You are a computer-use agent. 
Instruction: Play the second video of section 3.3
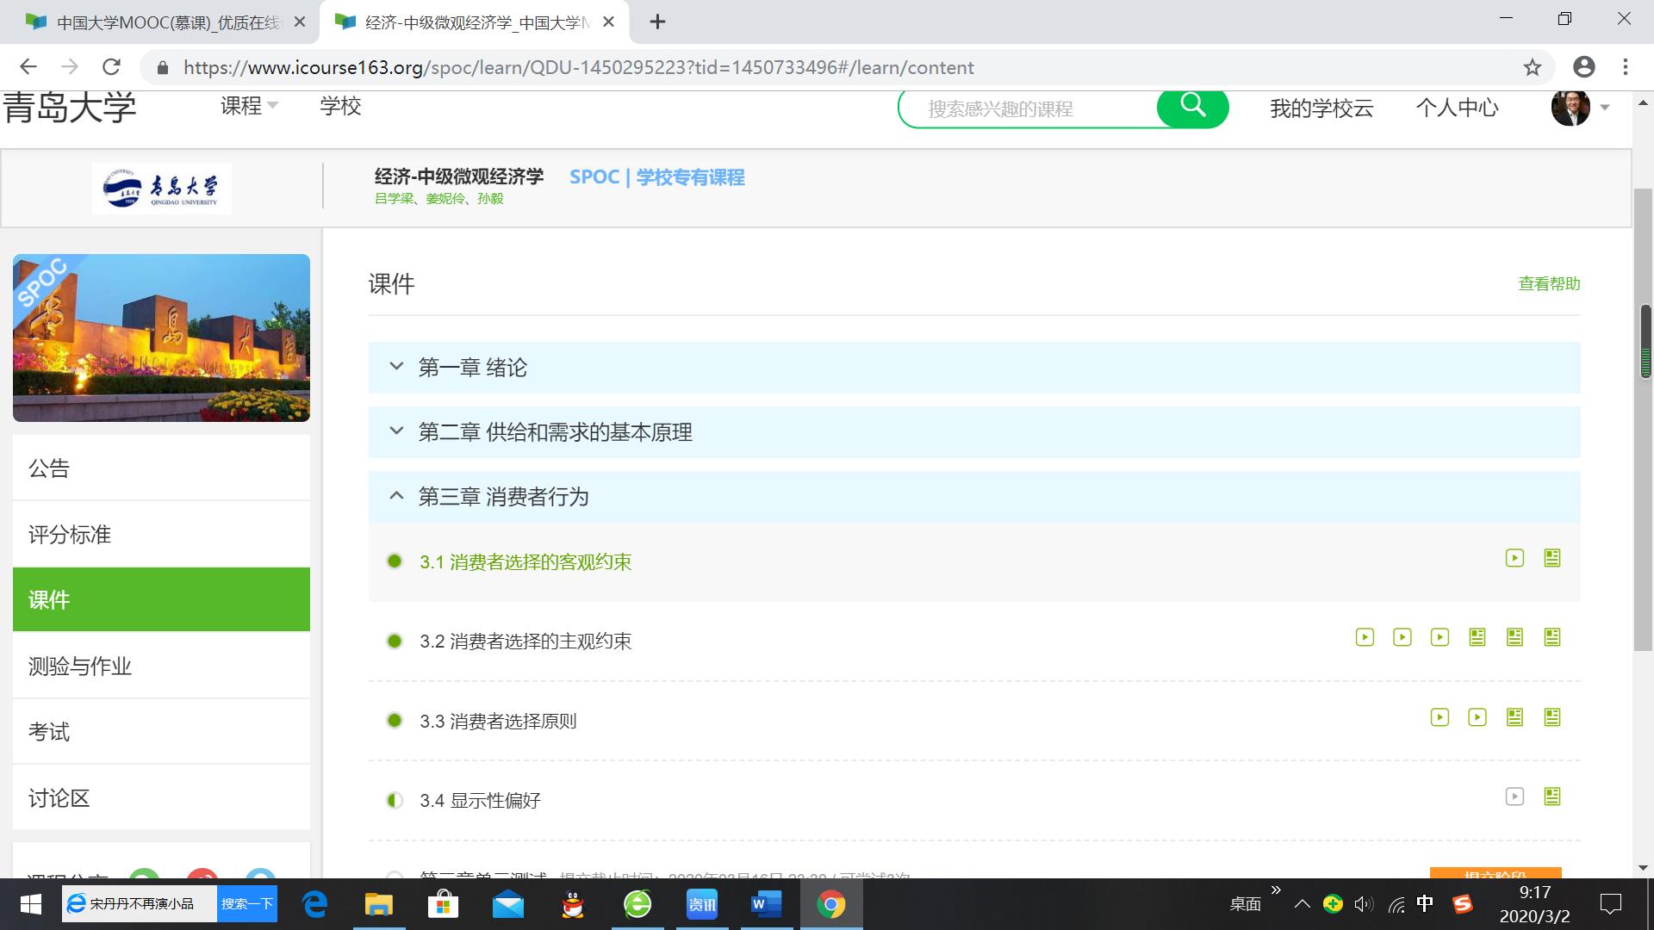[1477, 717]
